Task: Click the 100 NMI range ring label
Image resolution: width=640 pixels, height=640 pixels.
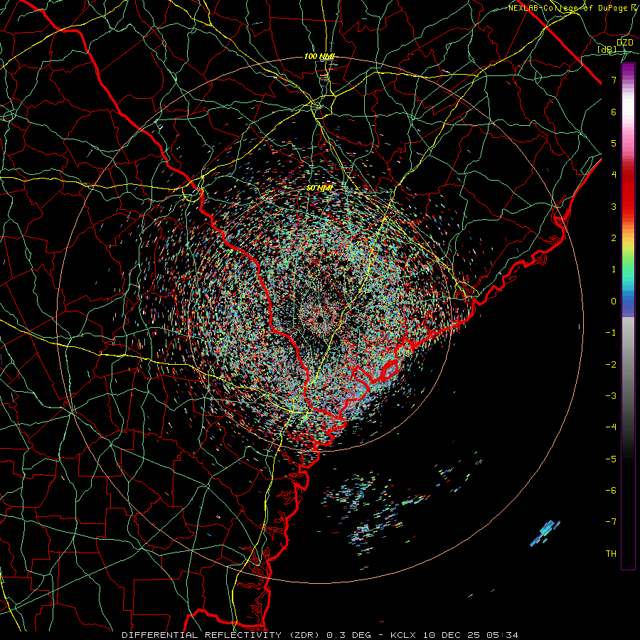Action: 319,56
